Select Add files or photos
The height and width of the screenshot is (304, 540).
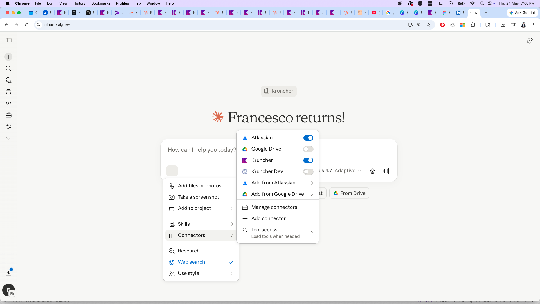pyautogui.click(x=201, y=186)
